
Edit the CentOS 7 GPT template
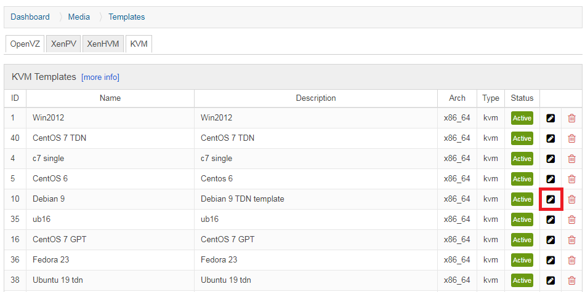tap(551, 240)
